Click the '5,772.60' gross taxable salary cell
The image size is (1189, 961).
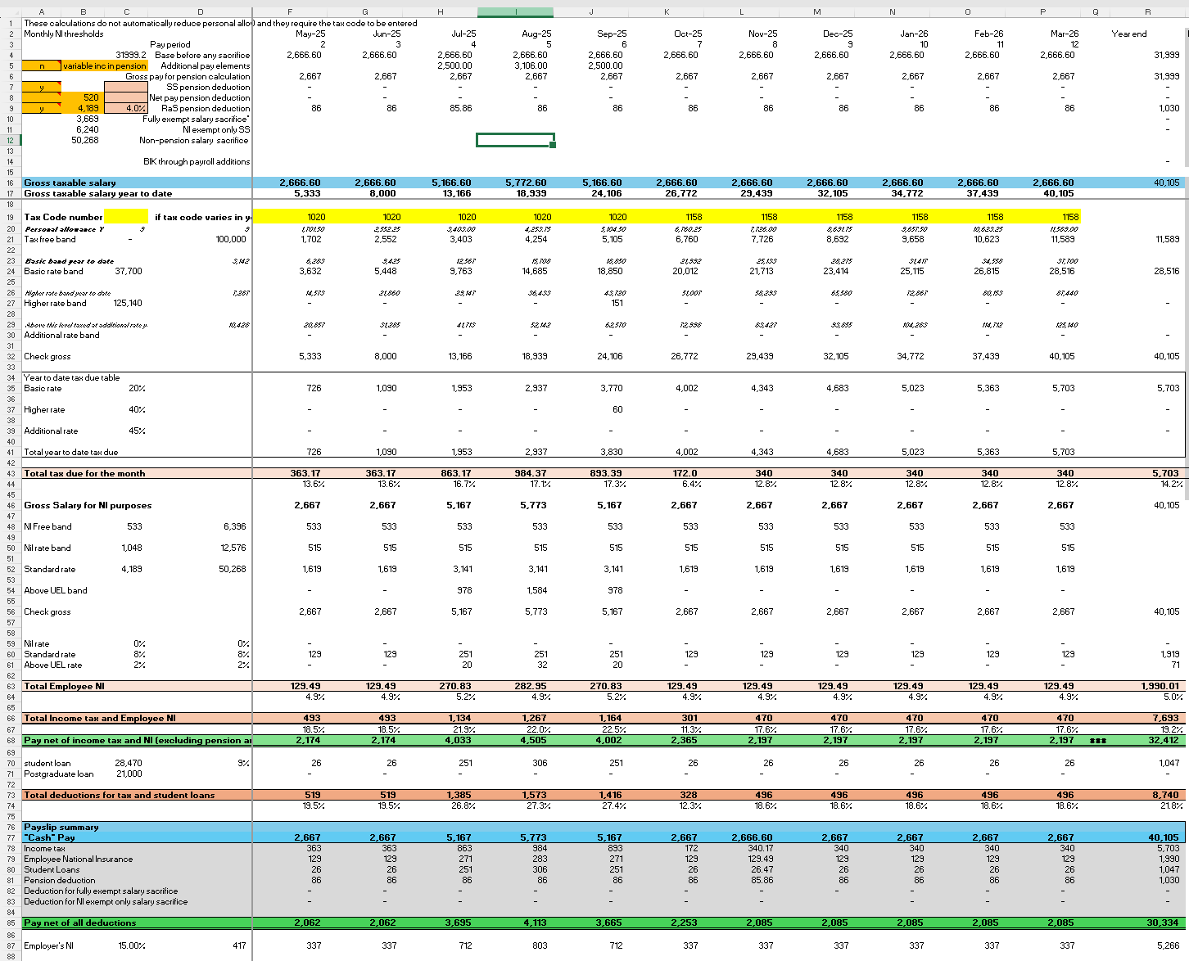[x=526, y=183]
